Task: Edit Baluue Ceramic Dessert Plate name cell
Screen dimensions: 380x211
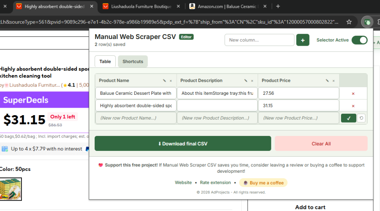Action: click(x=136, y=93)
